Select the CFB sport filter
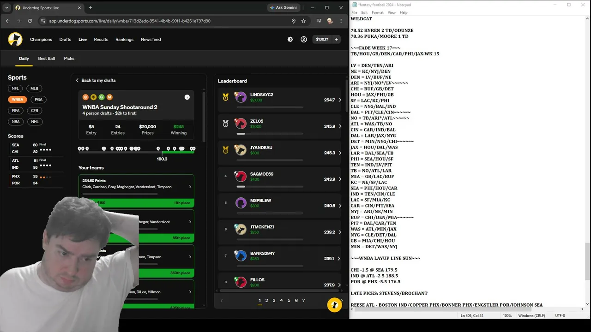Viewport: 591px width, 332px height. [35, 111]
